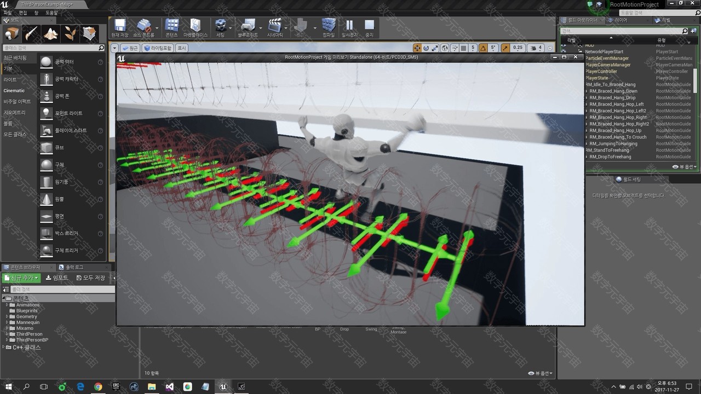Select the Blueprints folder
The height and width of the screenshot is (394, 701).
(27, 310)
